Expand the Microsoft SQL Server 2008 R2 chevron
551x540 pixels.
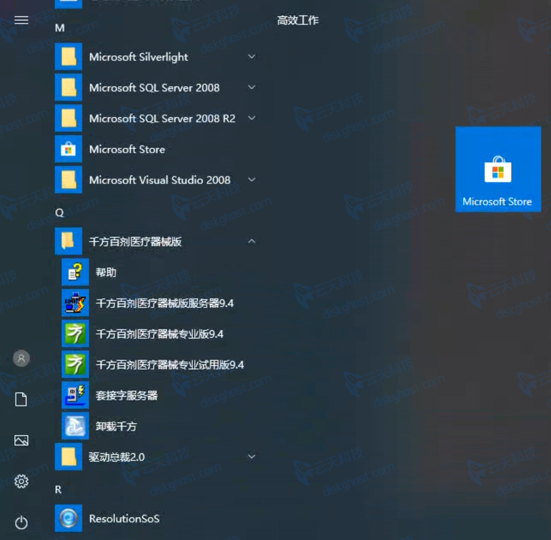pos(252,118)
